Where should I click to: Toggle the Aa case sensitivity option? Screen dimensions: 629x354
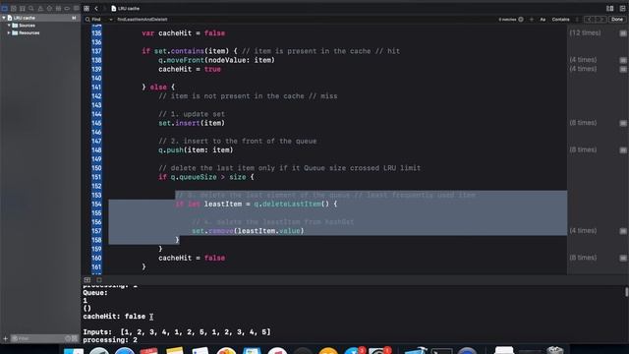pyautogui.click(x=543, y=20)
